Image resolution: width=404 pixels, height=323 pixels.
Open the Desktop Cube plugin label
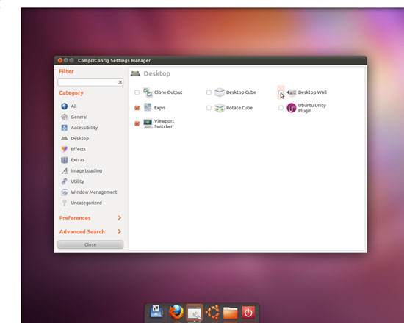(241, 92)
